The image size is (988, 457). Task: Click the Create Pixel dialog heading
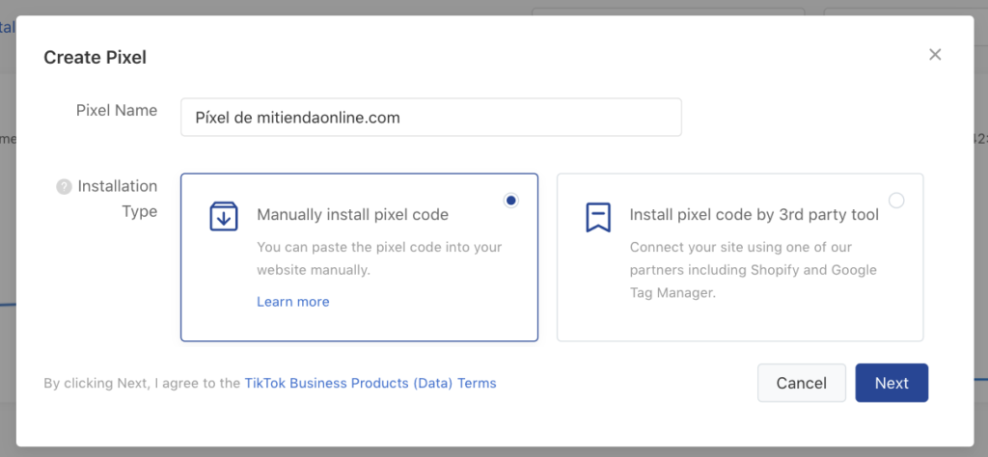tap(96, 58)
